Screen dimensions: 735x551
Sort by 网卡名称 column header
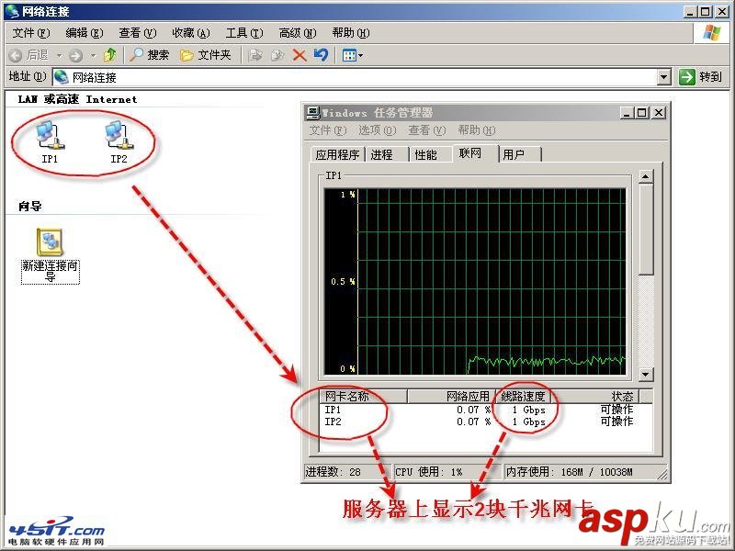(x=363, y=397)
